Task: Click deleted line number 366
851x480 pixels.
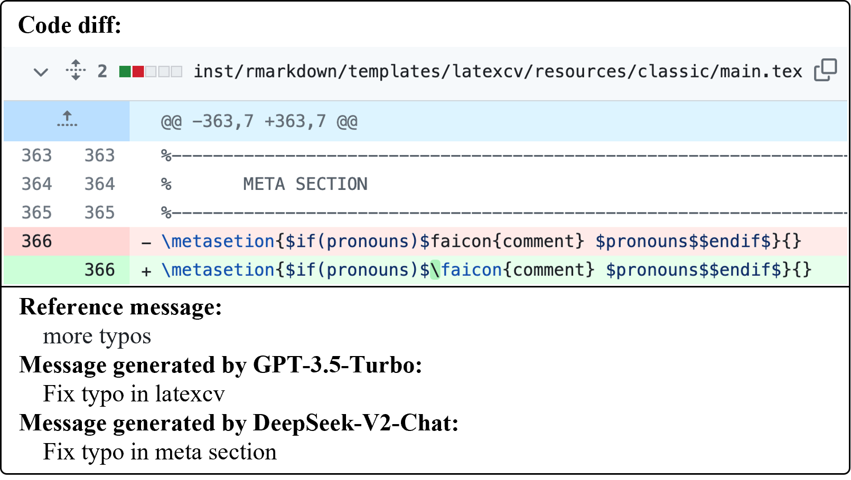Action: tap(36, 241)
